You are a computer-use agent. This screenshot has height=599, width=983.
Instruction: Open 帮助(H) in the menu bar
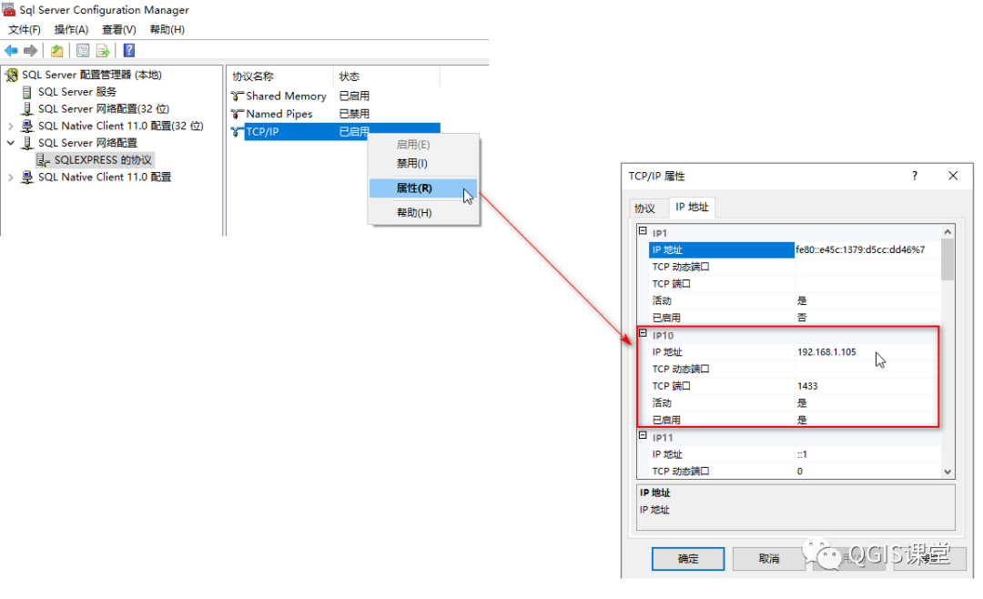pos(167,29)
